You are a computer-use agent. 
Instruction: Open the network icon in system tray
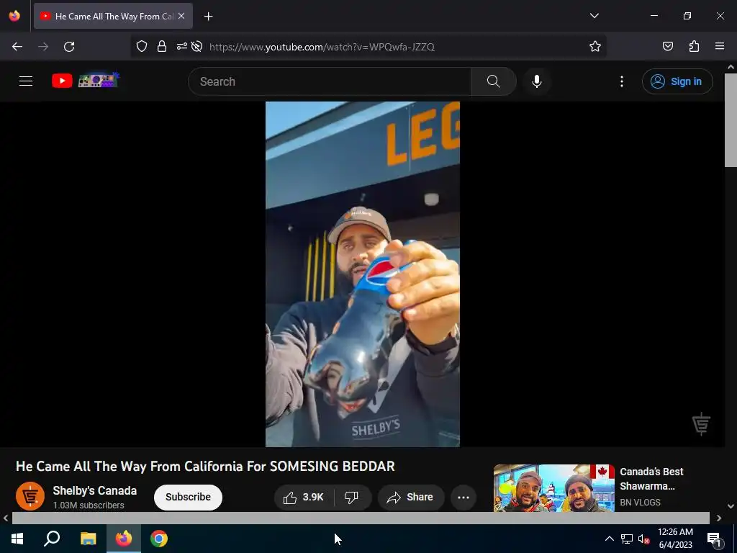point(627,539)
